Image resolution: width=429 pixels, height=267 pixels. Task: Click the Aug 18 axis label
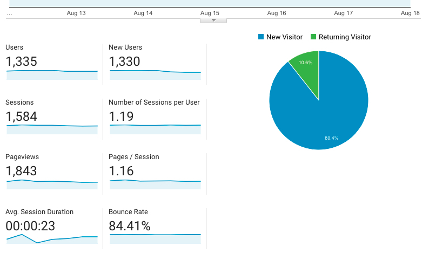tap(410, 13)
